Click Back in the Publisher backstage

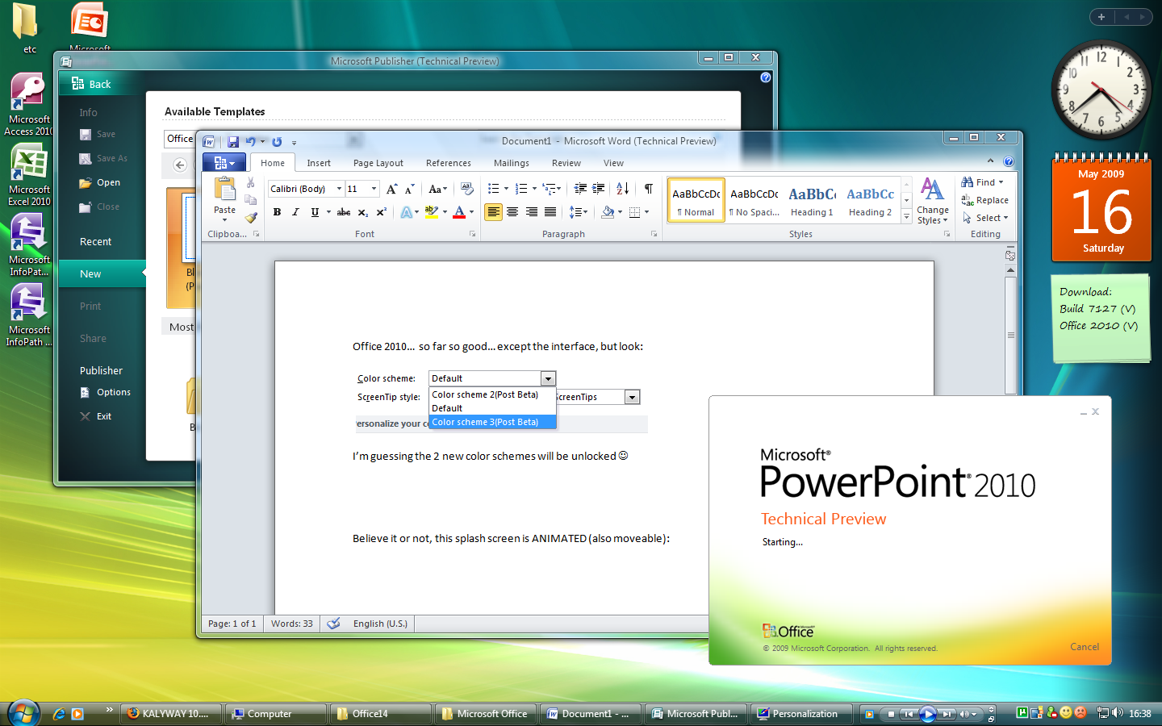coord(91,84)
